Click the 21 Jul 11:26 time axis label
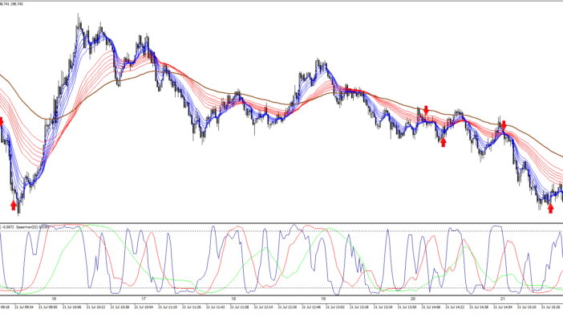The width and height of the screenshot is (563, 317). click(x=192, y=307)
